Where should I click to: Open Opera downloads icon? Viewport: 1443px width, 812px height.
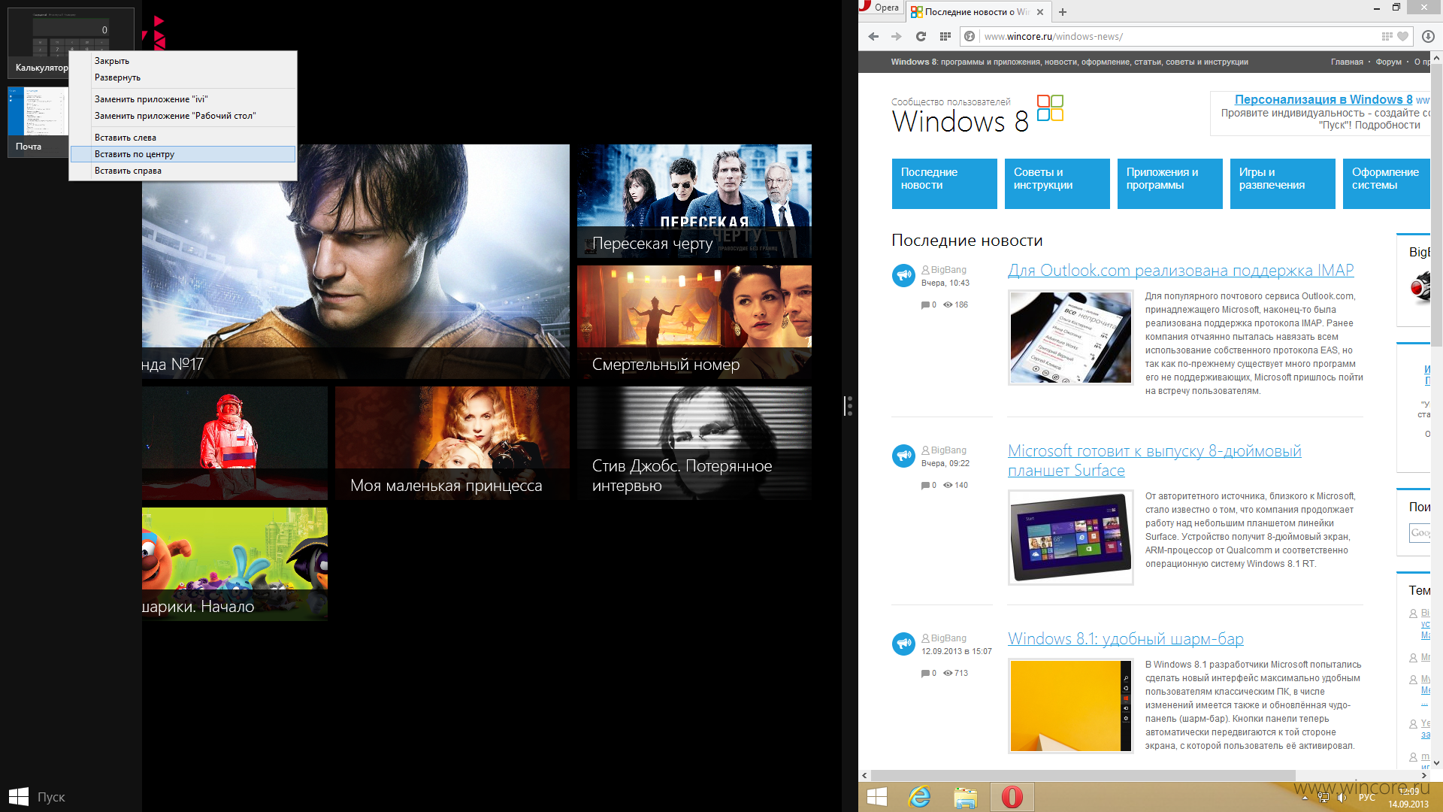pyautogui.click(x=1428, y=36)
